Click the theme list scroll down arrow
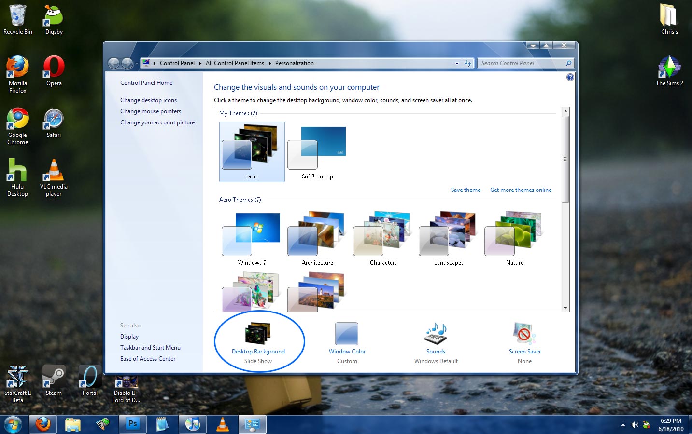 565,308
